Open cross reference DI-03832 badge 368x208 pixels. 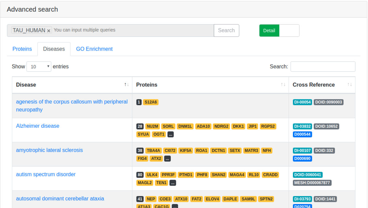[x=302, y=127]
